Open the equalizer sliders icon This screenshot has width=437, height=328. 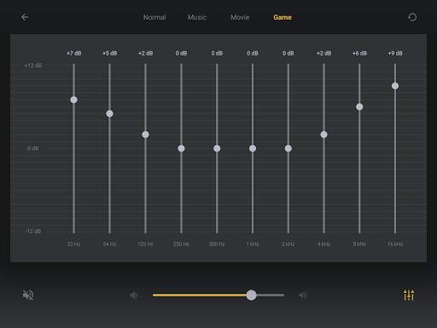point(409,295)
